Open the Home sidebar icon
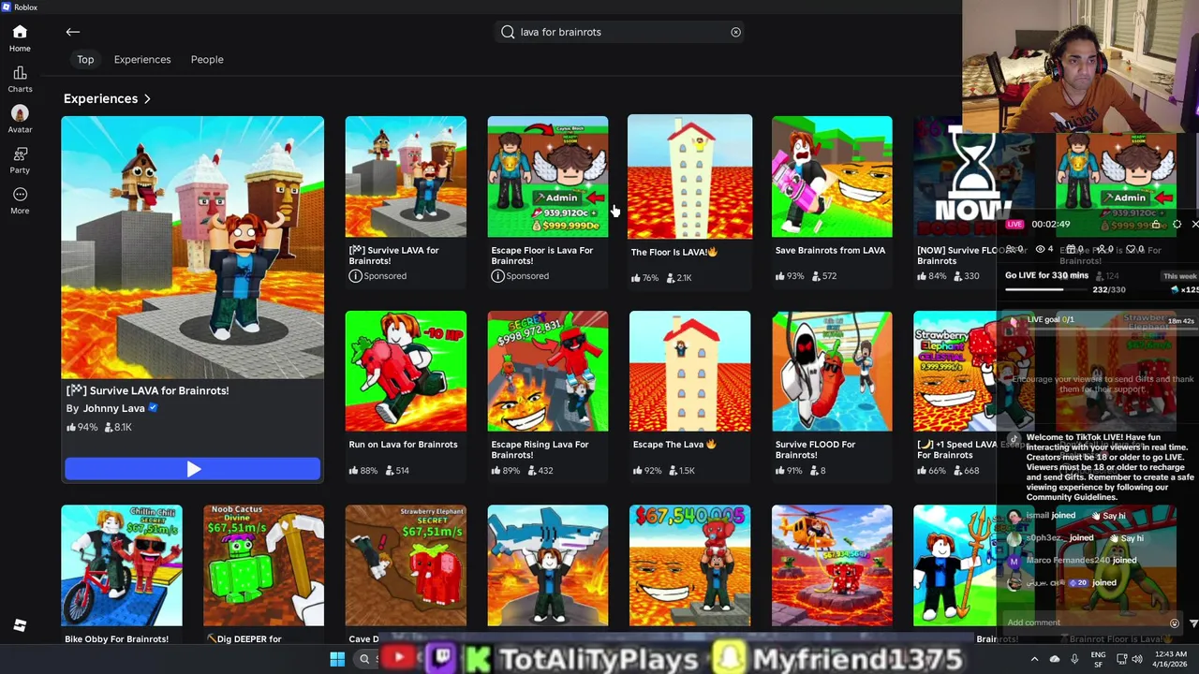This screenshot has width=1199, height=674. click(20, 38)
